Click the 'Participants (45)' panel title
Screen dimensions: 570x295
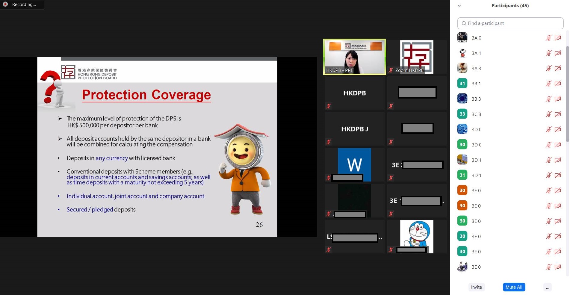510,6
